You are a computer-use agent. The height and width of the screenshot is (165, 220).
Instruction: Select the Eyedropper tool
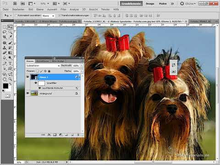click(x=10, y=37)
